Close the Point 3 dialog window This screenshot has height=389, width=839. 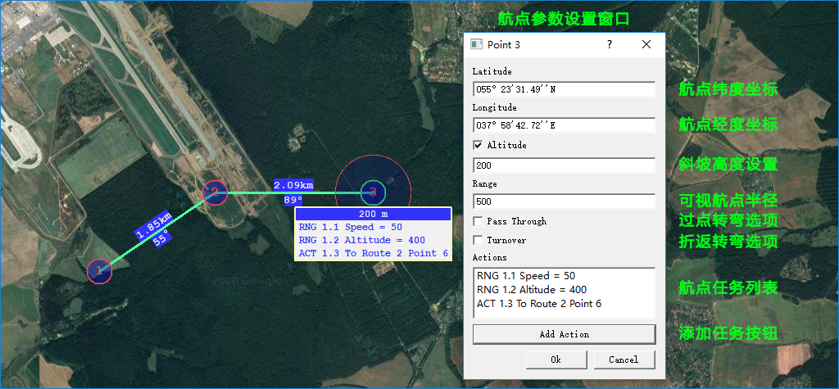[646, 45]
